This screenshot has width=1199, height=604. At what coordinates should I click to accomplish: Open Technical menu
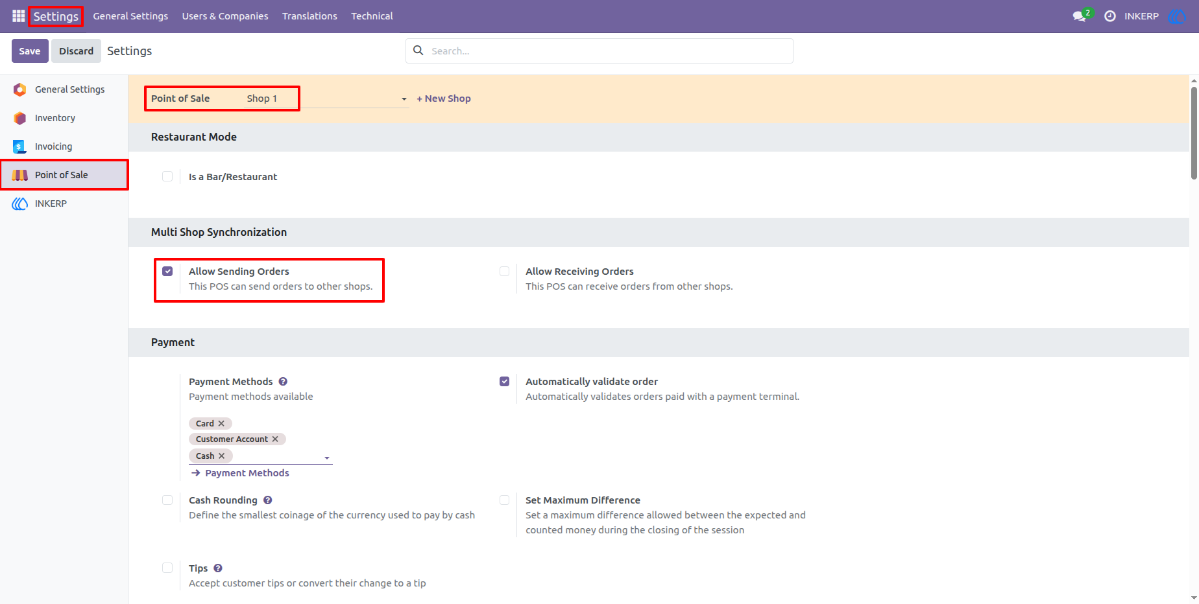tap(372, 16)
